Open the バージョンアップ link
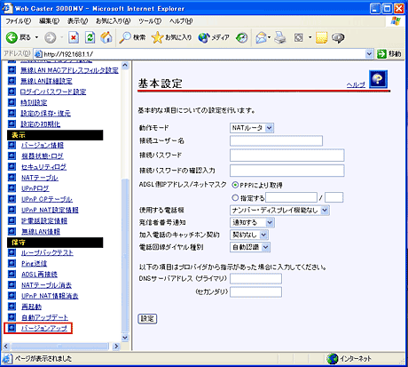The height and width of the screenshot is (367, 408). pyautogui.click(x=44, y=328)
